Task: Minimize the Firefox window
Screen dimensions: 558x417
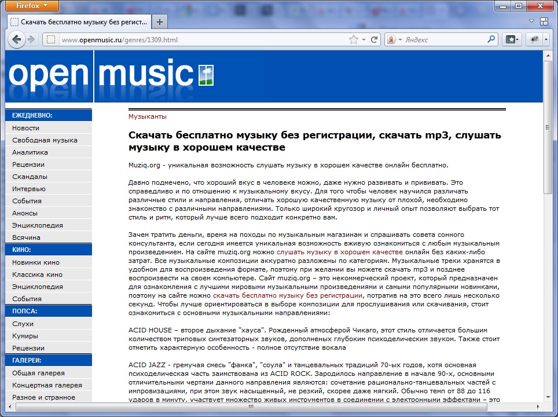Action: click(x=503, y=6)
